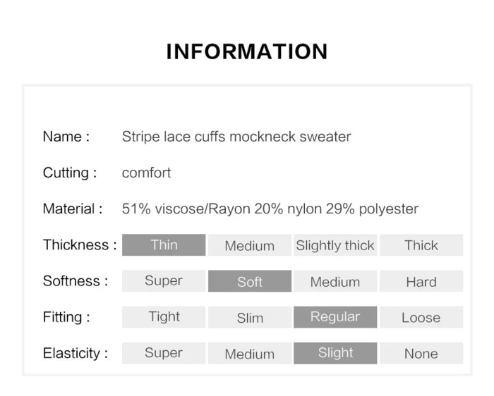The width and height of the screenshot is (494, 396).
Task: Choose Super in the Softness row
Action: [x=164, y=281]
